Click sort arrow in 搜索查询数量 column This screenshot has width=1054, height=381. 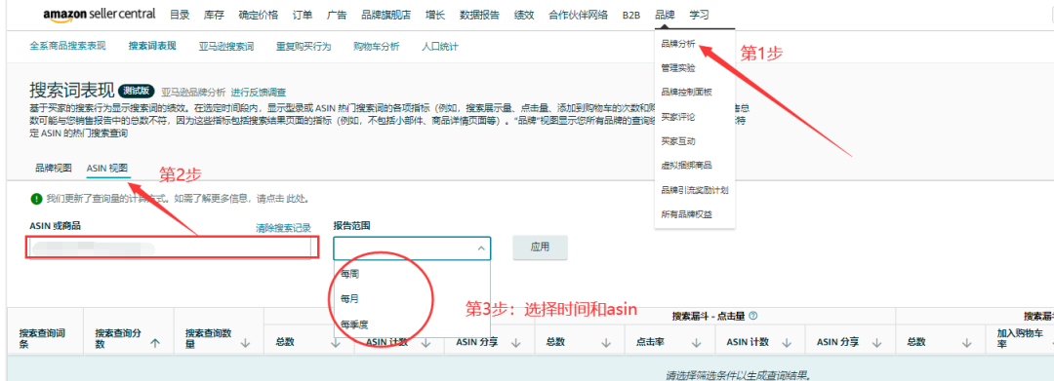point(245,343)
